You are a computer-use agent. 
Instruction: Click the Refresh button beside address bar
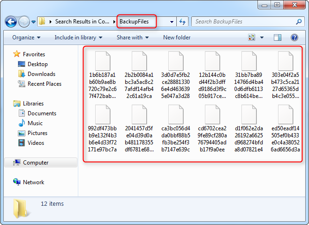point(183,22)
